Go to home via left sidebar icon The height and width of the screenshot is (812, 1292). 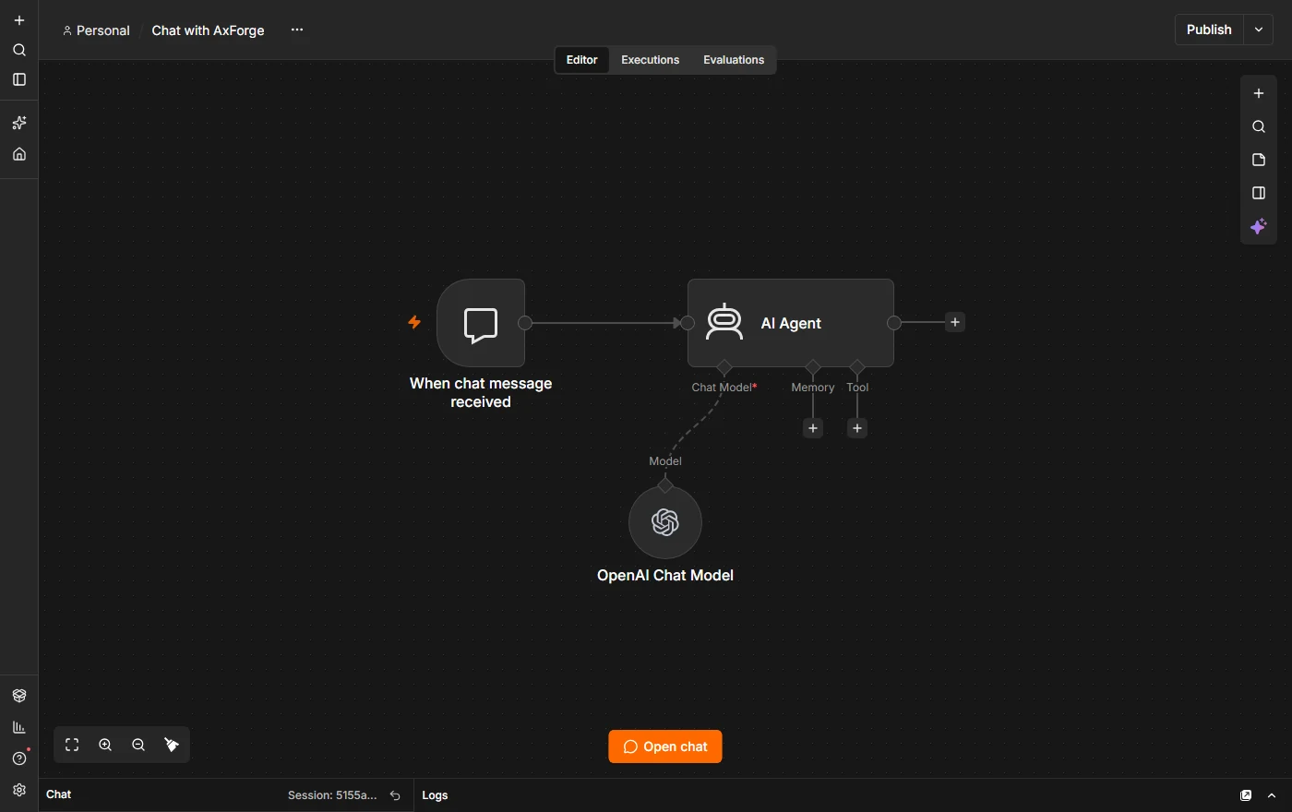19,154
